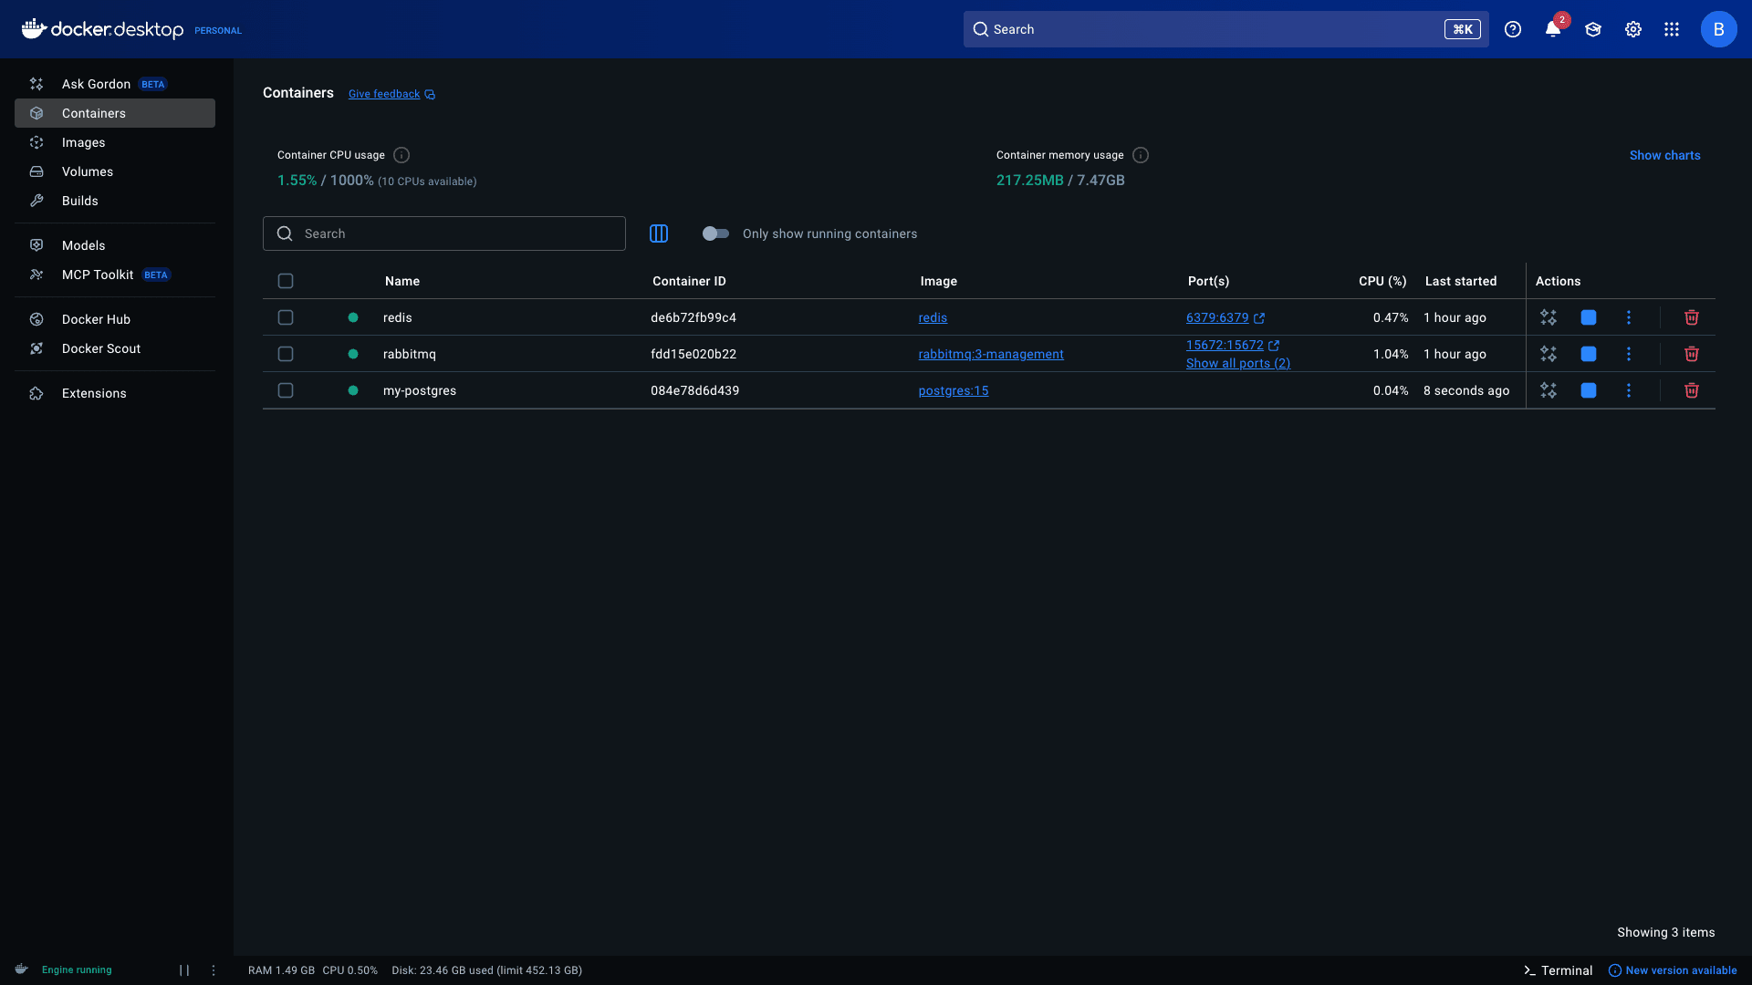1752x985 pixels.
Task: Enable Only show running containers
Action: tap(716, 233)
